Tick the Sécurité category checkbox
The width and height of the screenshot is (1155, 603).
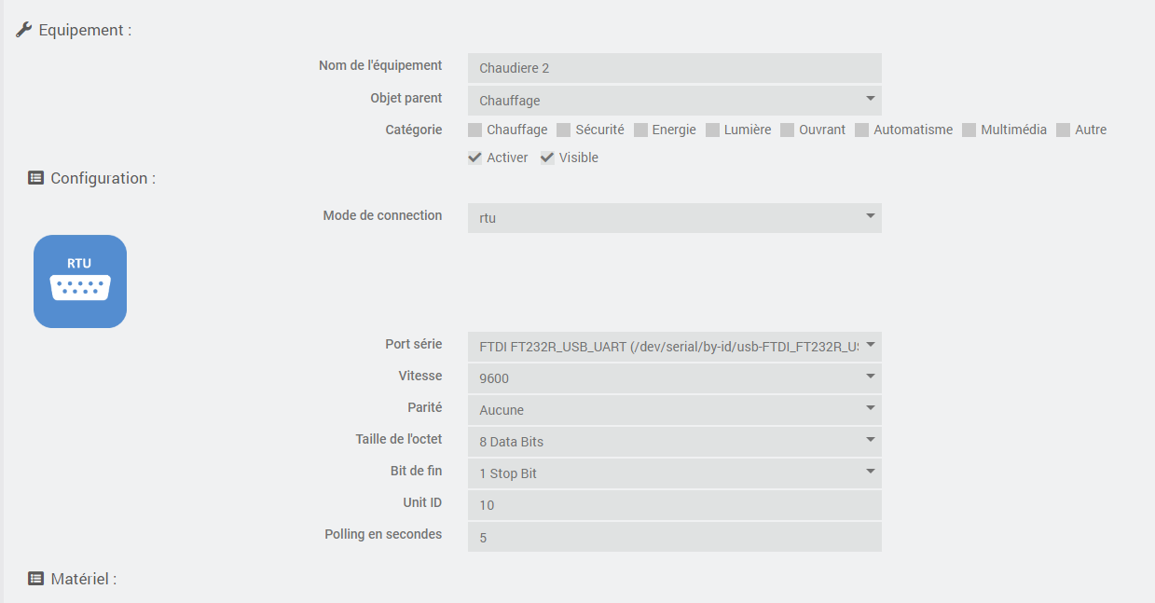(564, 130)
